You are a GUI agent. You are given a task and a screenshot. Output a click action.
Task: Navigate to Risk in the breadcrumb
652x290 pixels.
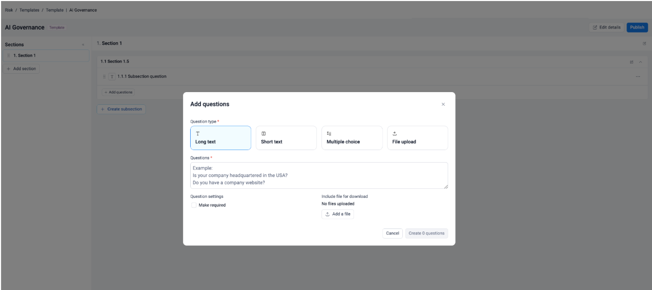(x=9, y=10)
